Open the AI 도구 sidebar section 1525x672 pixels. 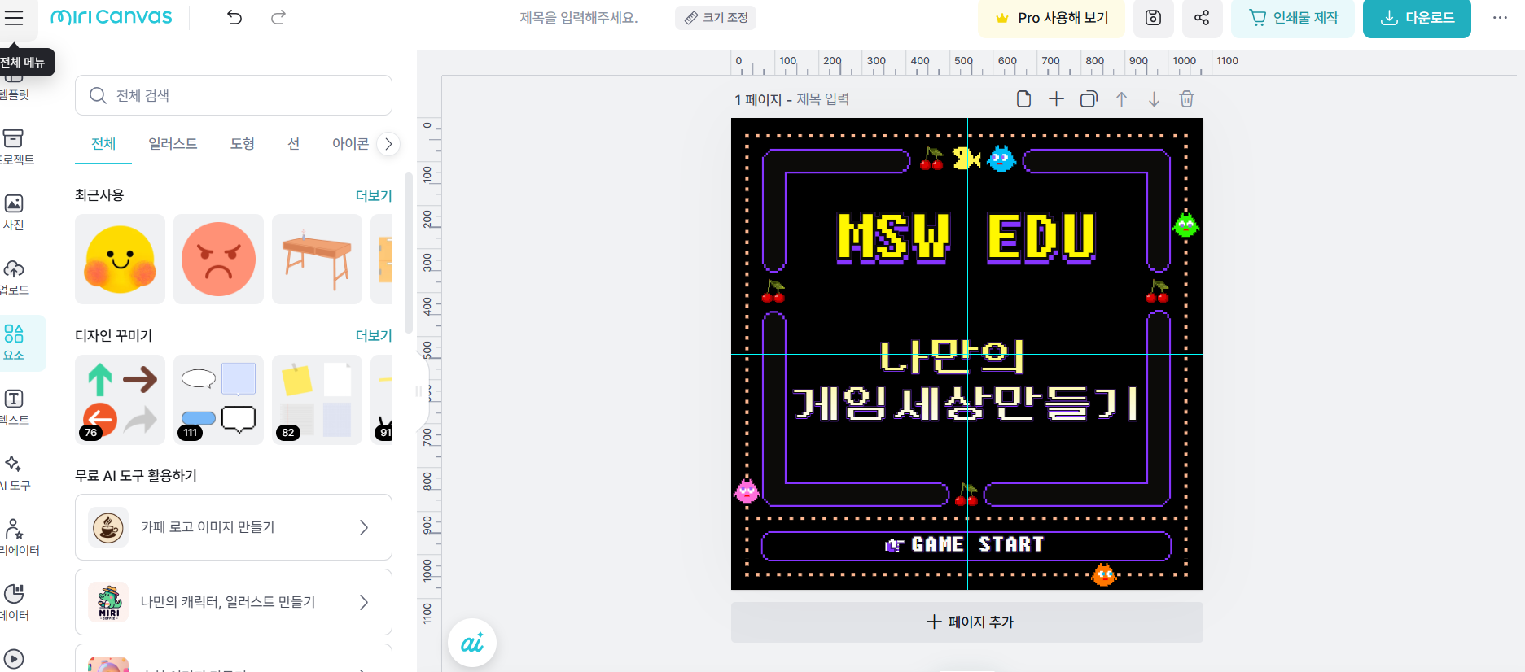pyautogui.click(x=15, y=472)
